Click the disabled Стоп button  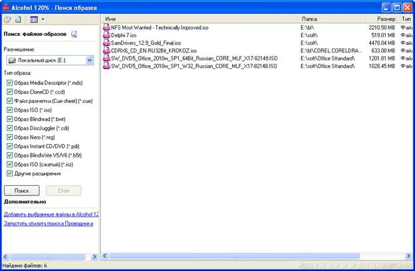[x=64, y=191]
